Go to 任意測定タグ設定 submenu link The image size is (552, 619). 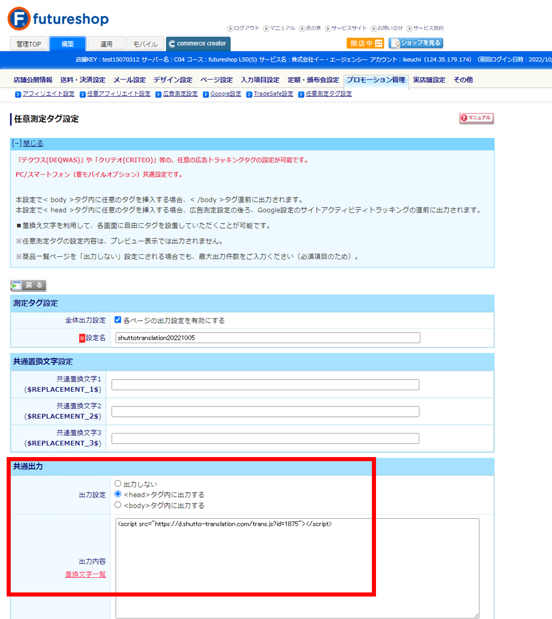coord(329,94)
